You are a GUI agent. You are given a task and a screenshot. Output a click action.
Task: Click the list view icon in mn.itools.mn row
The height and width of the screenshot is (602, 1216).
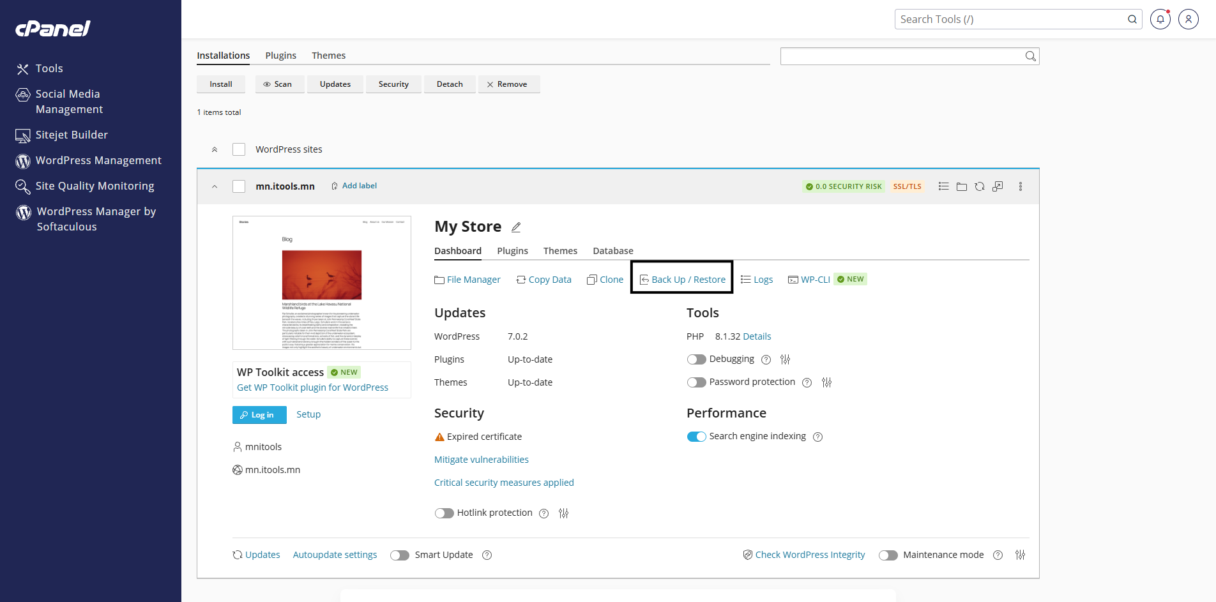(x=943, y=186)
